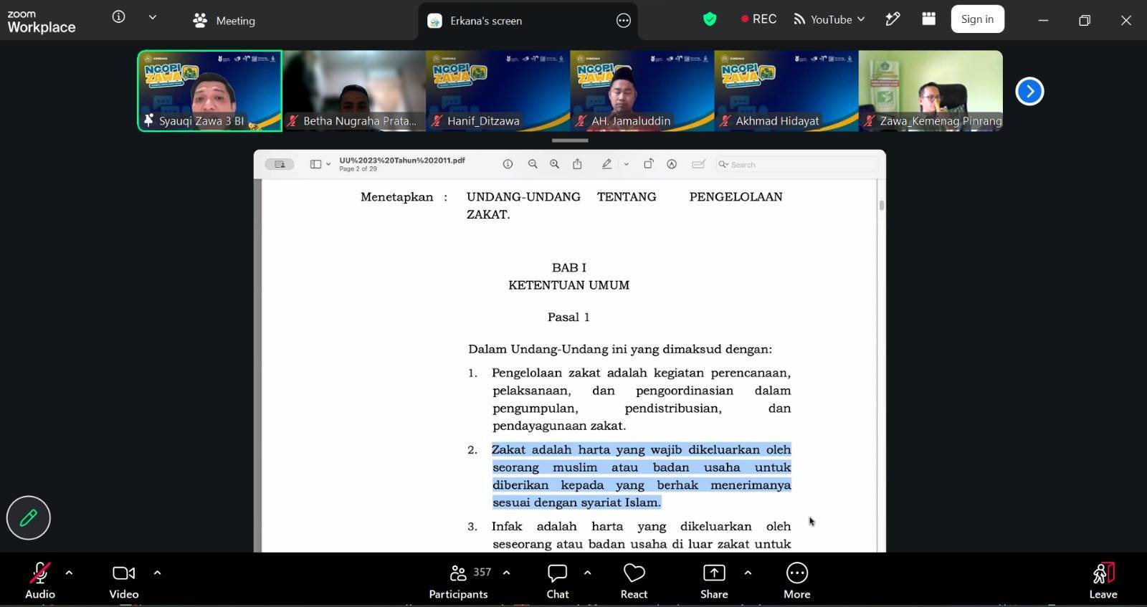Screen dimensions: 1147x607
Task: Open the screen share options ellipsis
Action: 624,21
